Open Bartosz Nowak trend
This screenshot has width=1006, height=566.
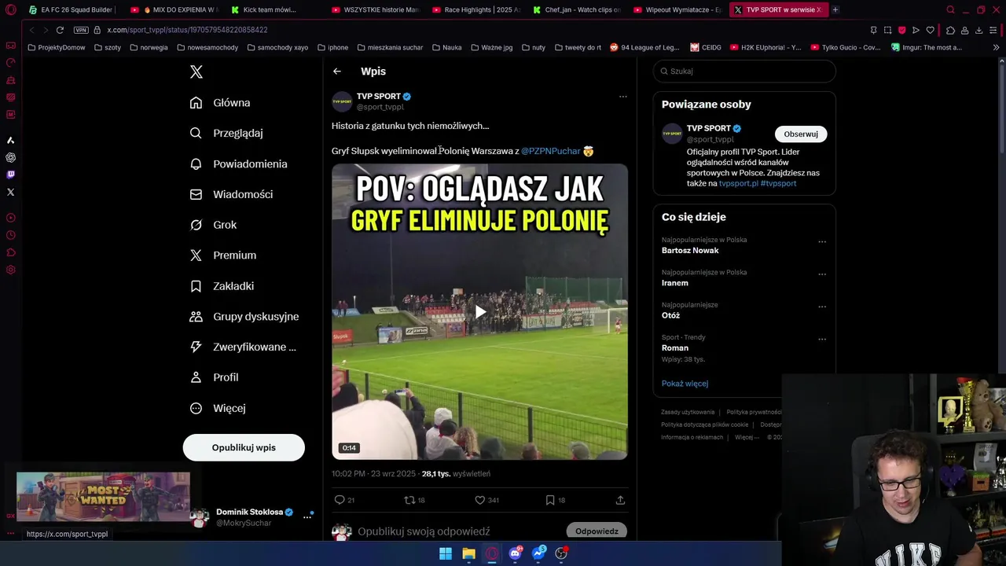(x=690, y=251)
